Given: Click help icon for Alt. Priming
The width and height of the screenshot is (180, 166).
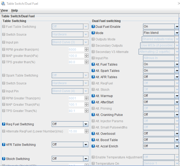Looking at the screenshot, I should click(x=93, y=108).
